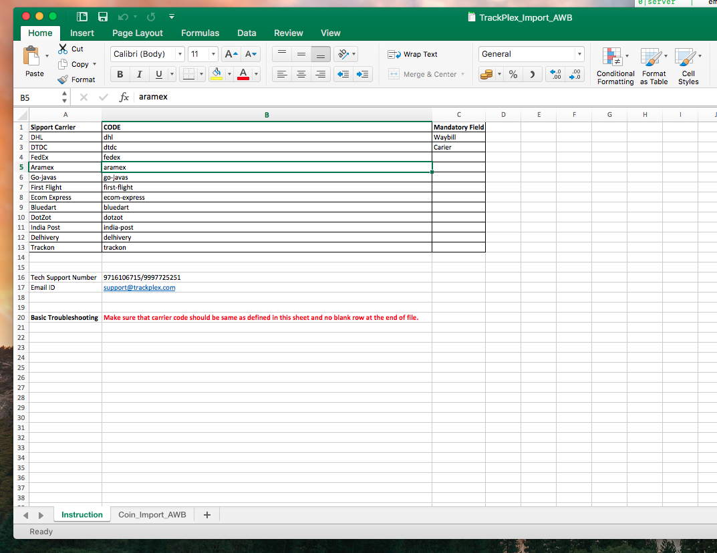Click the Cut scissors icon
The width and height of the screenshot is (717, 553).
(x=63, y=49)
